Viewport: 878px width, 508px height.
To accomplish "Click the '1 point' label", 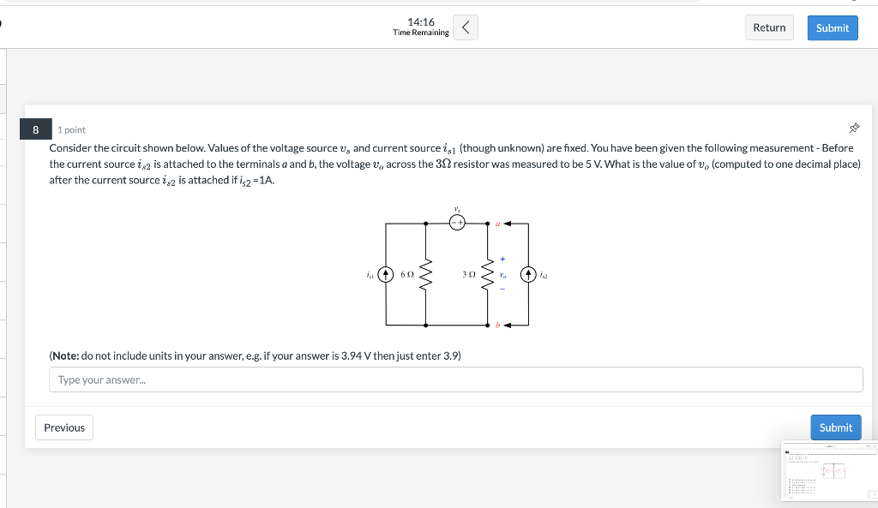I will [x=72, y=129].
